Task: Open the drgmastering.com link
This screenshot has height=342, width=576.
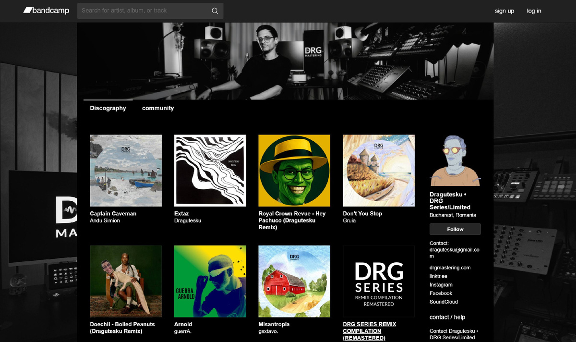Action: pyautogui.click(x=450, y=268)
